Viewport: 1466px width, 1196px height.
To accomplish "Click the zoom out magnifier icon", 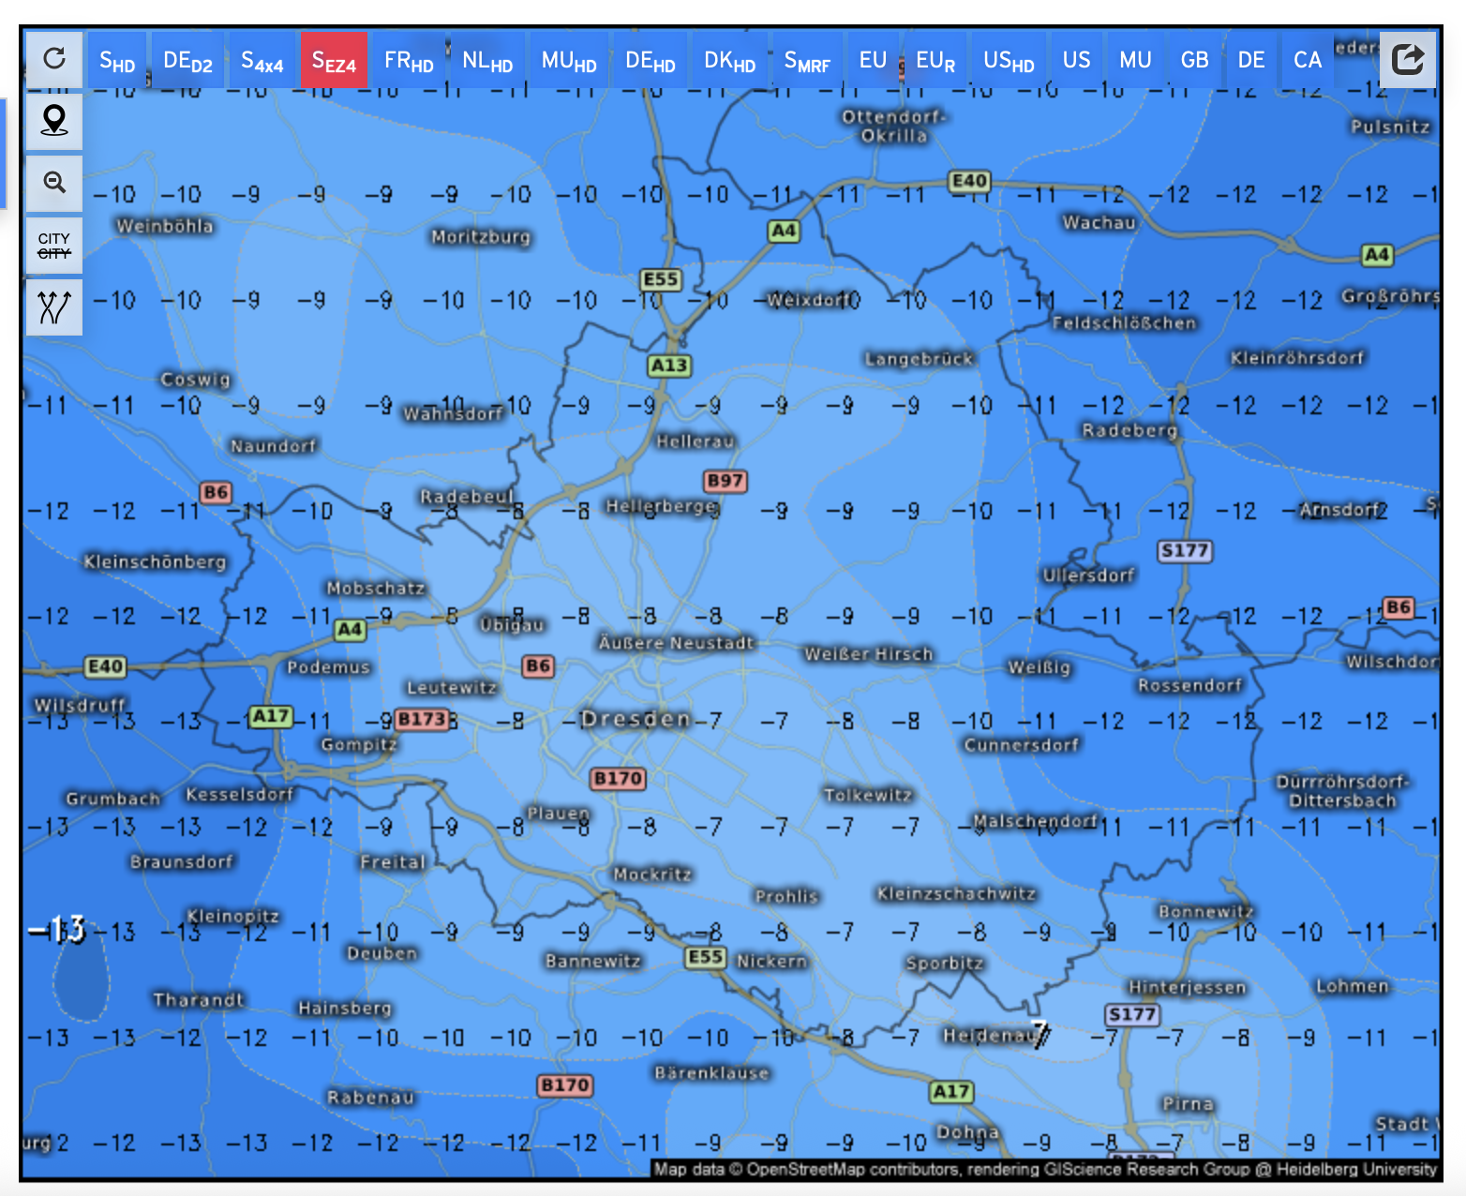I will coord(54,183).
